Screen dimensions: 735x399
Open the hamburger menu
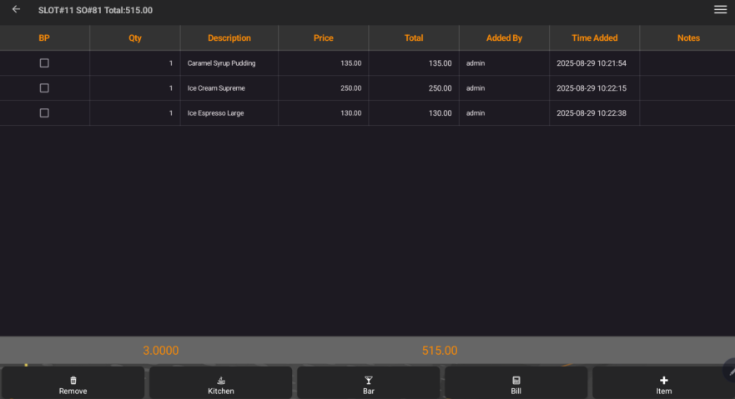(x=720, y=10)
